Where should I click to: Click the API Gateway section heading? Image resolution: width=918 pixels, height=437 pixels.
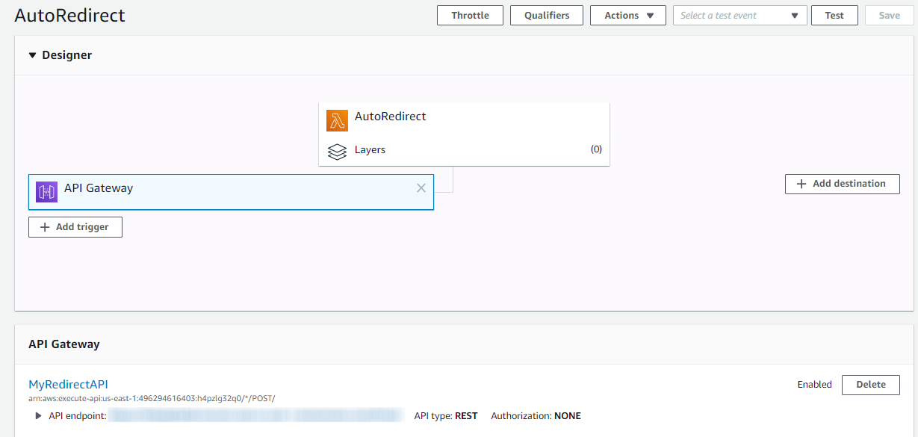64,344
